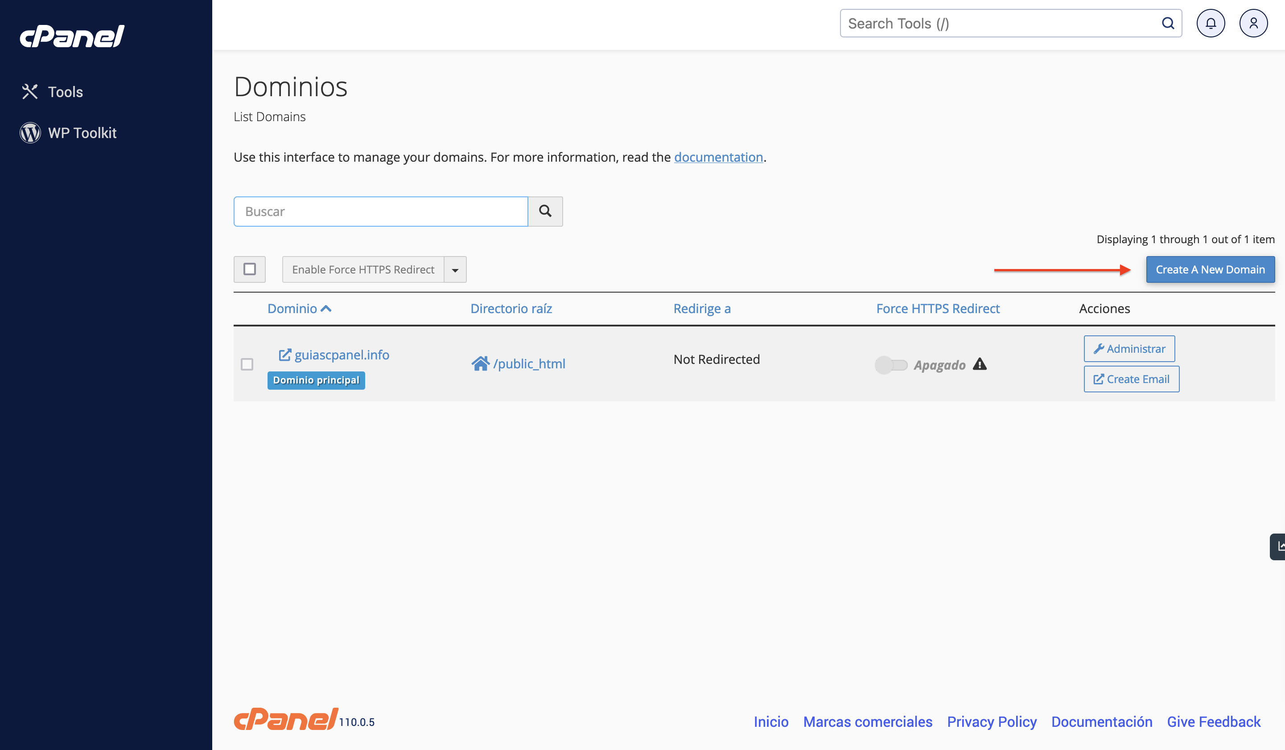The height and width of the screenshot is (750, 1285).
Task: Toggle Force HTTPS Redirect switch for guiascpanel.info
Action: pyautogui.click(x=891, y=365)
